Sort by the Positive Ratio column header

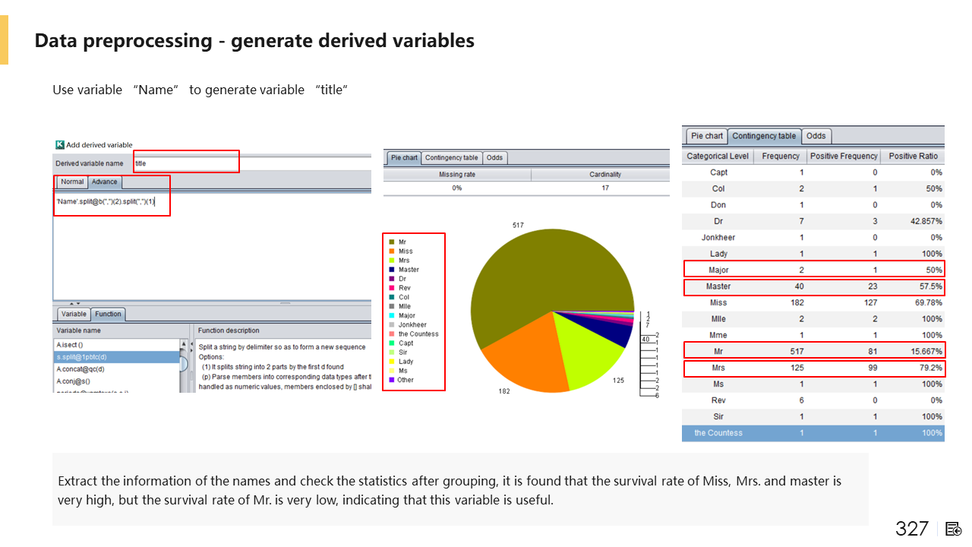coord(914,156)
